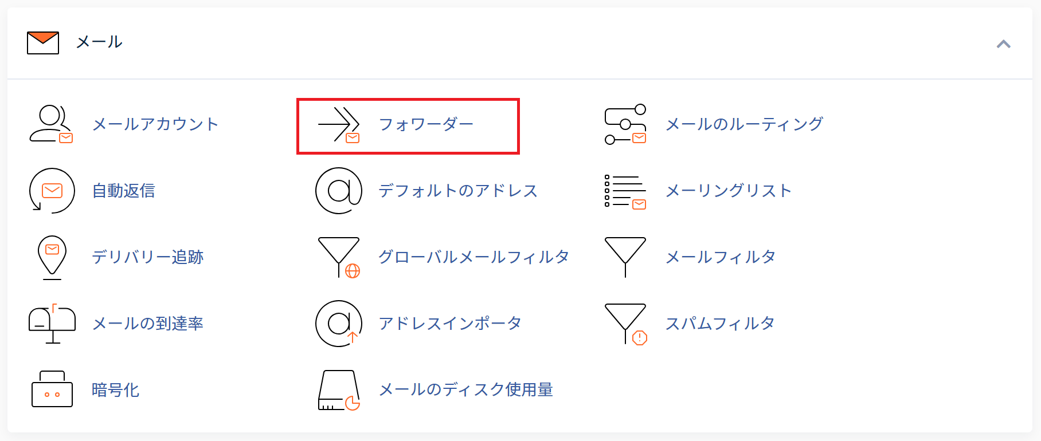The width and height of the screenshot is (1041, 441).
Task: Click the デリバリー追跡 location pin icon
Action: click(52, 257)
